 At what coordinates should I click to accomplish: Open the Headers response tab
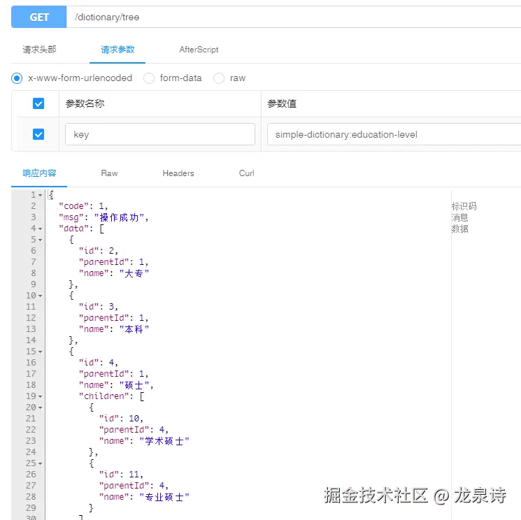(x=178, y=173)
